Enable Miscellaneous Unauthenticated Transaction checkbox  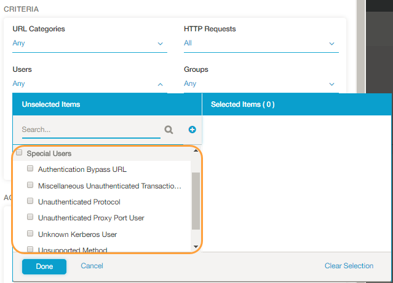(30, 185)
